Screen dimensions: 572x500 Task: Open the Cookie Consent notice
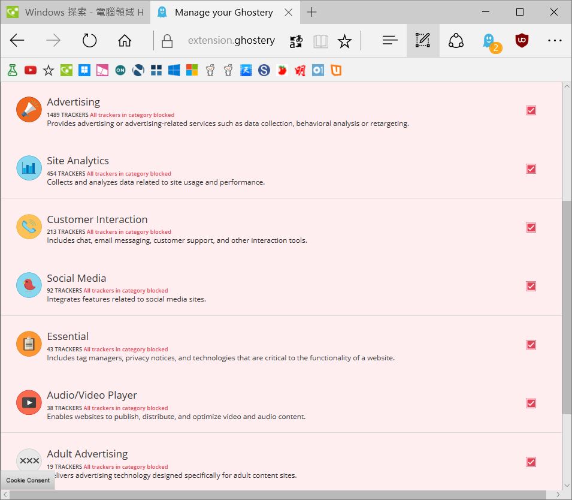(x=28, y=480)
